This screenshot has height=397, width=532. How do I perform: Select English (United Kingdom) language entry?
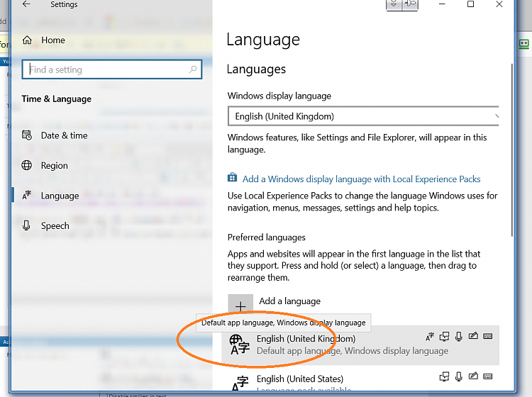tap(360, 345)
